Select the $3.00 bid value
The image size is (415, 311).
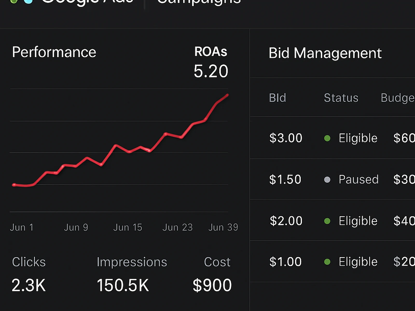[286, 138]
